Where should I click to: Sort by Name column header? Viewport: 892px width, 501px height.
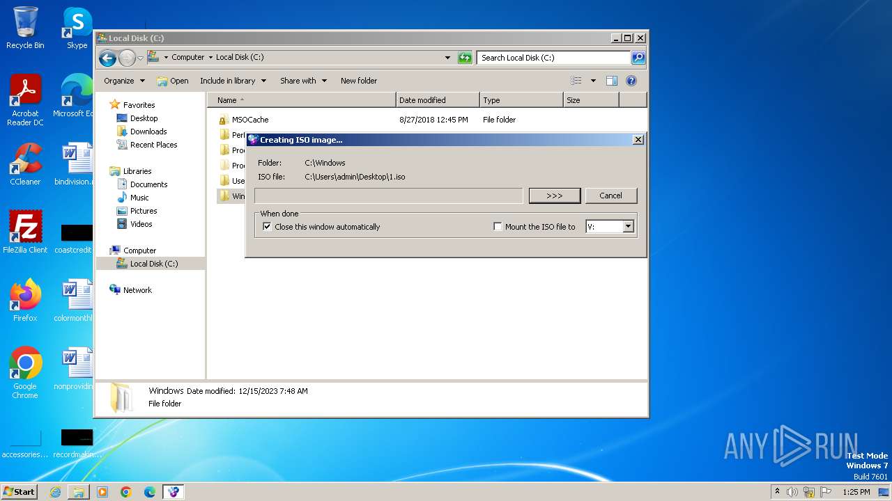click(x=302, y=100)
